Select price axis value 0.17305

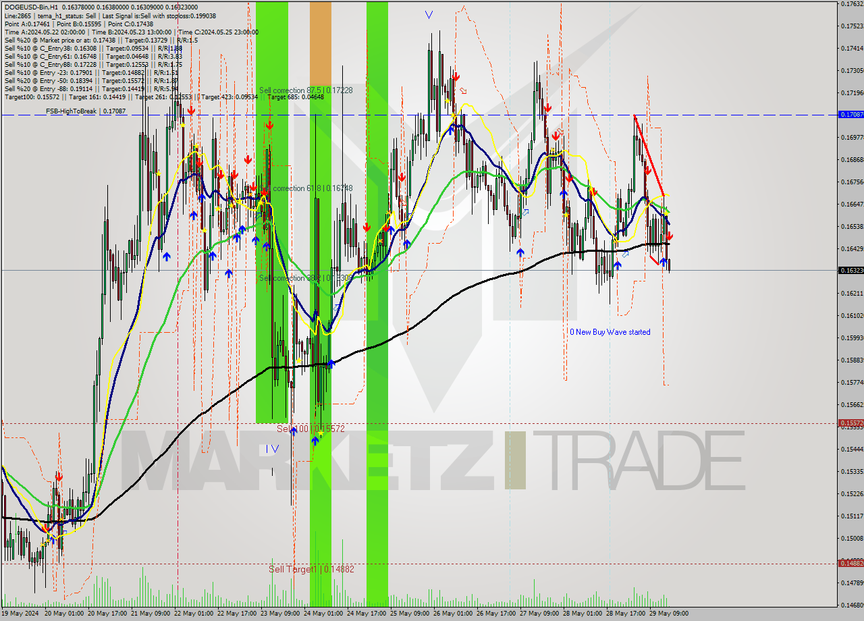[852, 71]
